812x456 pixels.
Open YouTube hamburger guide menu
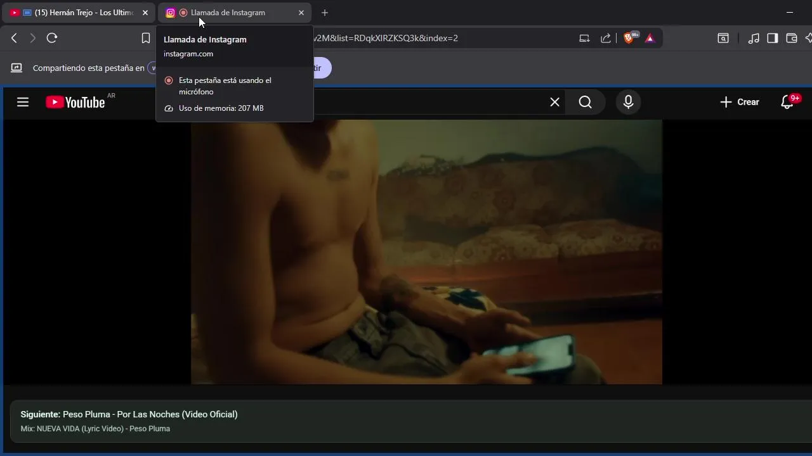[x=23, y=102]
